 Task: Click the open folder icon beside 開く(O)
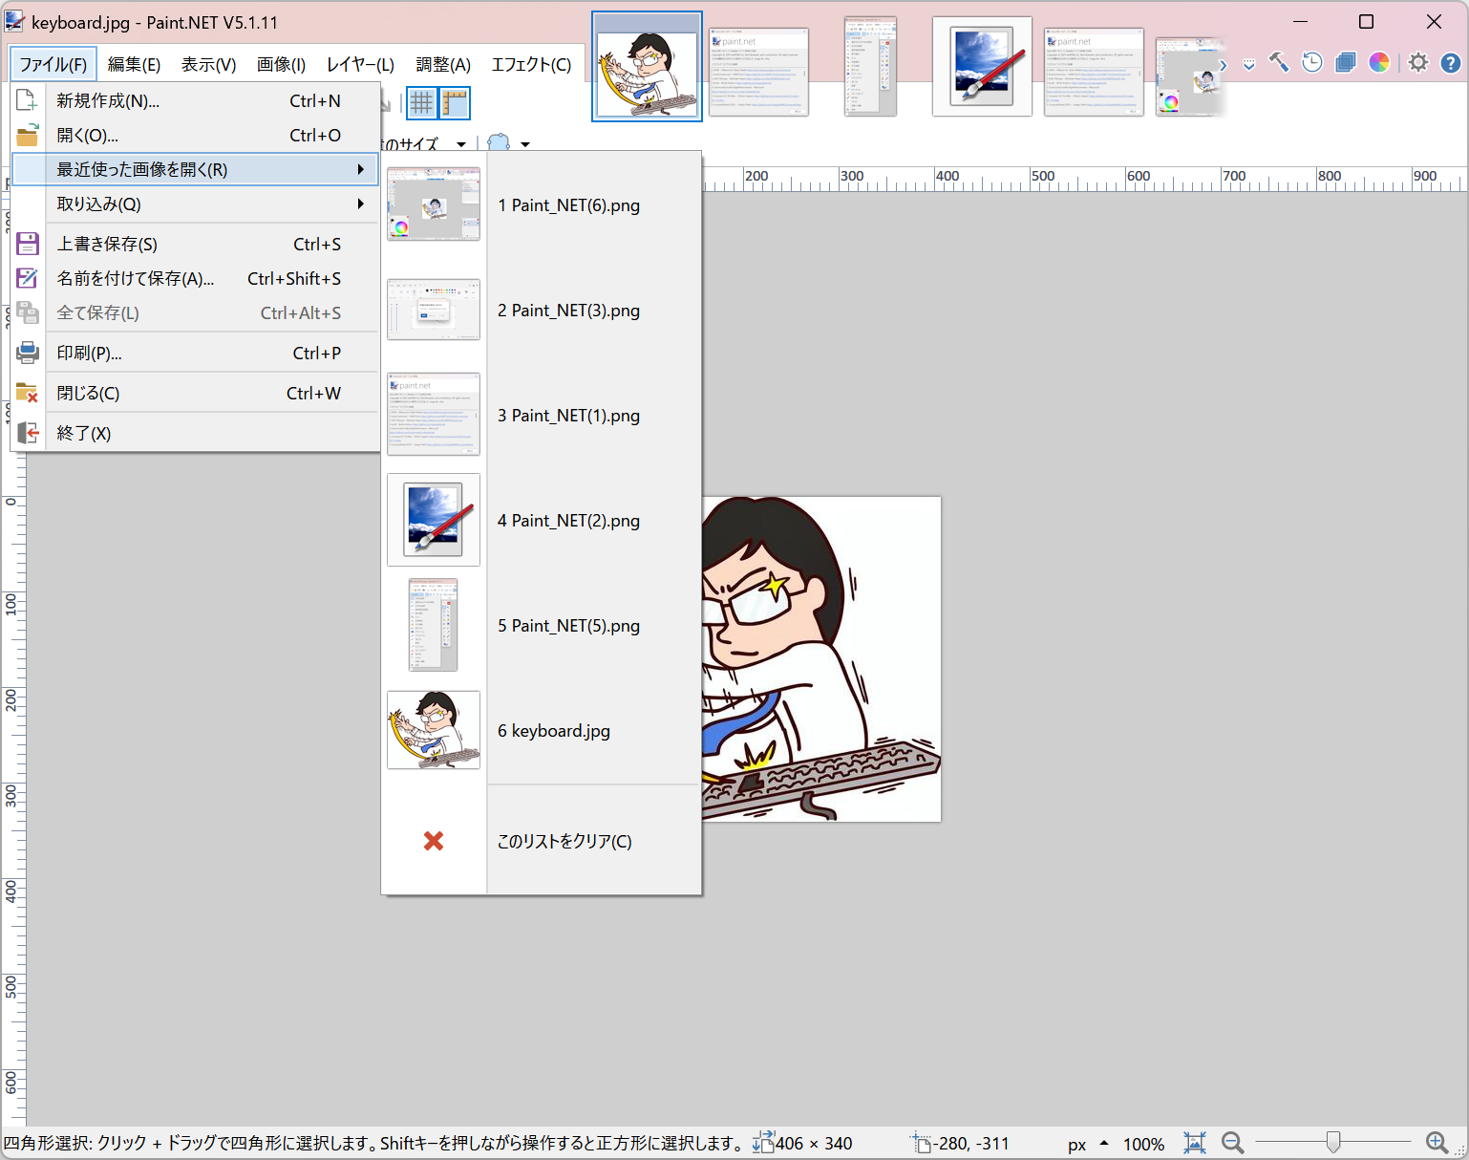pyautogui.click(x=28, y=135)
